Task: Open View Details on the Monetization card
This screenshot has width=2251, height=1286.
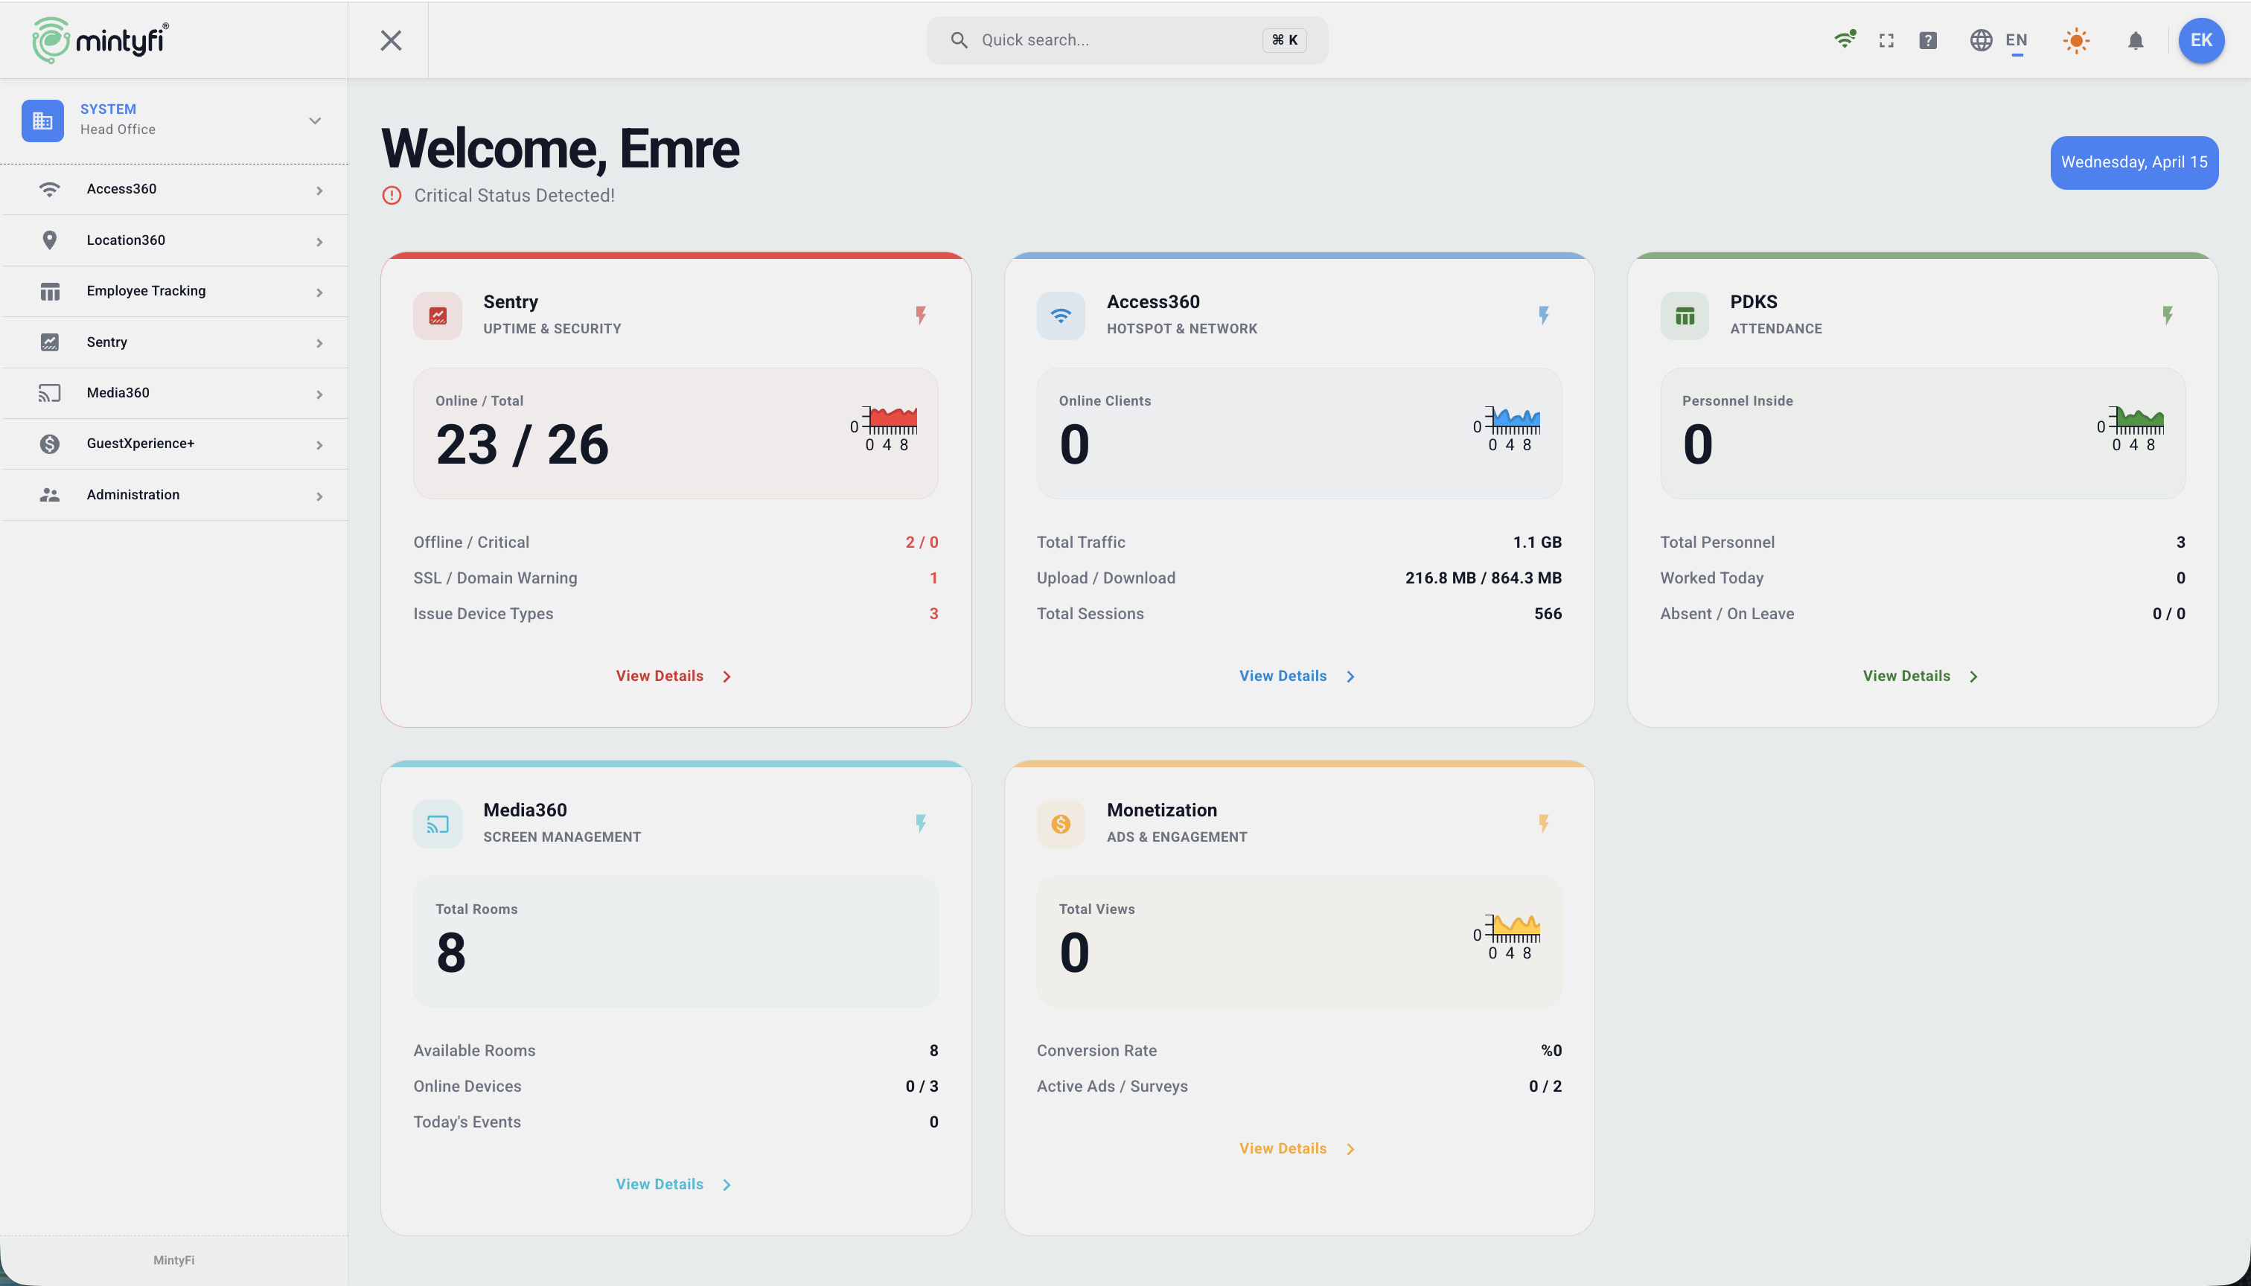Action: coord(1297,1148)
